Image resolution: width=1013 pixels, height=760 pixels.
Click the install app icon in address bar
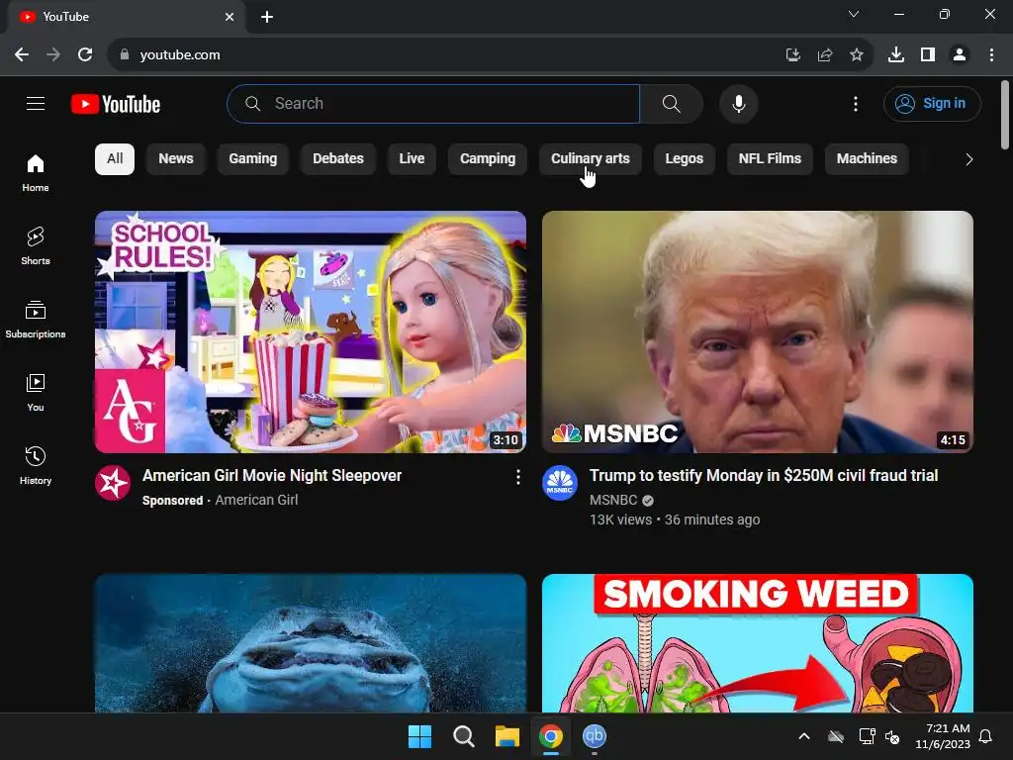[x=792, y=55]
